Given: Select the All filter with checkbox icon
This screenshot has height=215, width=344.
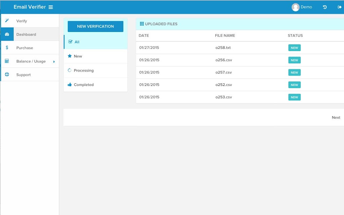Looking at the screenshot, I should [96, 42].
